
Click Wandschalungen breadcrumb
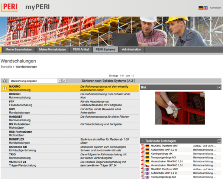[26, 67]
